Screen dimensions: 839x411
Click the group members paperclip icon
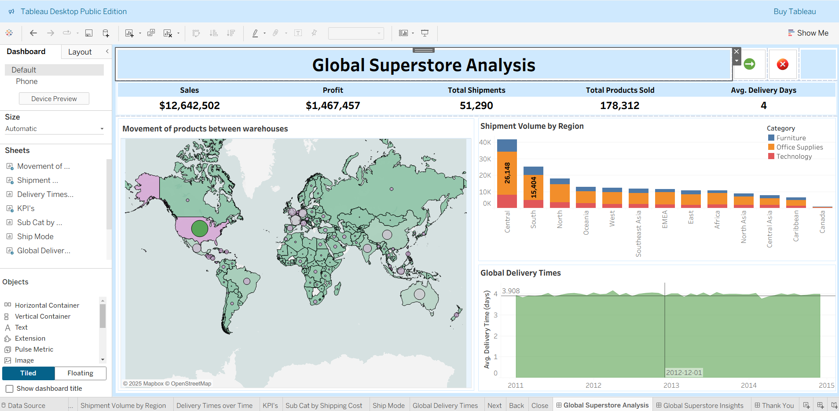pos(275,33)
